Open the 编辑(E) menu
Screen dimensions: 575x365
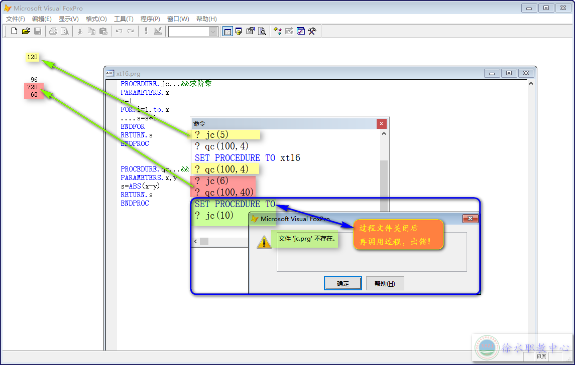[x=42, y=19]
